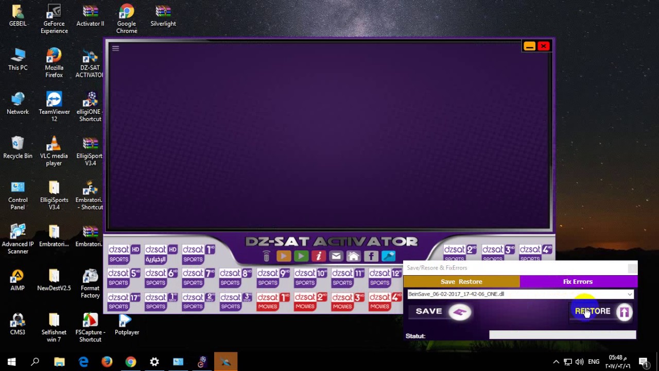Switch to the Fix Errors tab
The height and width of the screenshot is (371, 659).
(578, 281)
